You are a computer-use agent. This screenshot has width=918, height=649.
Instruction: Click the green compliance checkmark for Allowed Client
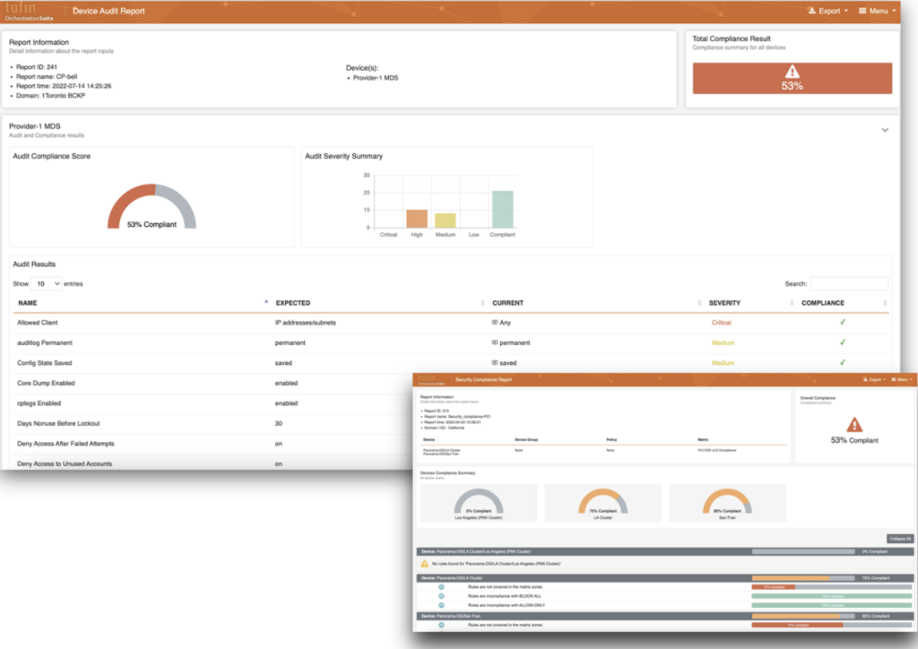pyautogui.click(x=843, y=322)
